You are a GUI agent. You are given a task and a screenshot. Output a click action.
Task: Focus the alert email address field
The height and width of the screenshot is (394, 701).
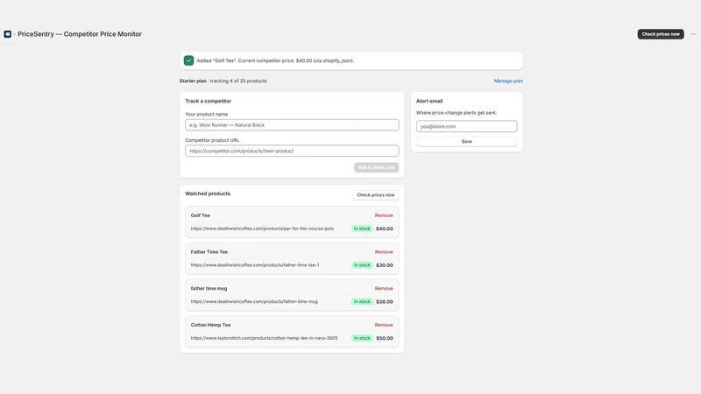466,126
